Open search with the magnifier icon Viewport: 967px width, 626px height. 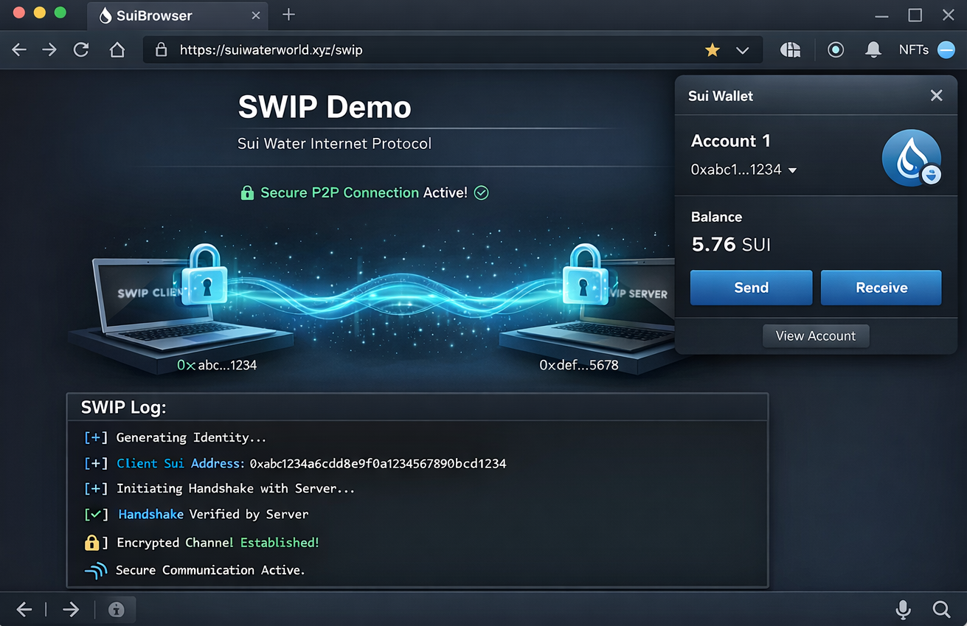941,609
